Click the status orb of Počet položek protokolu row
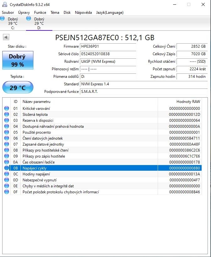 click(7, 192)
